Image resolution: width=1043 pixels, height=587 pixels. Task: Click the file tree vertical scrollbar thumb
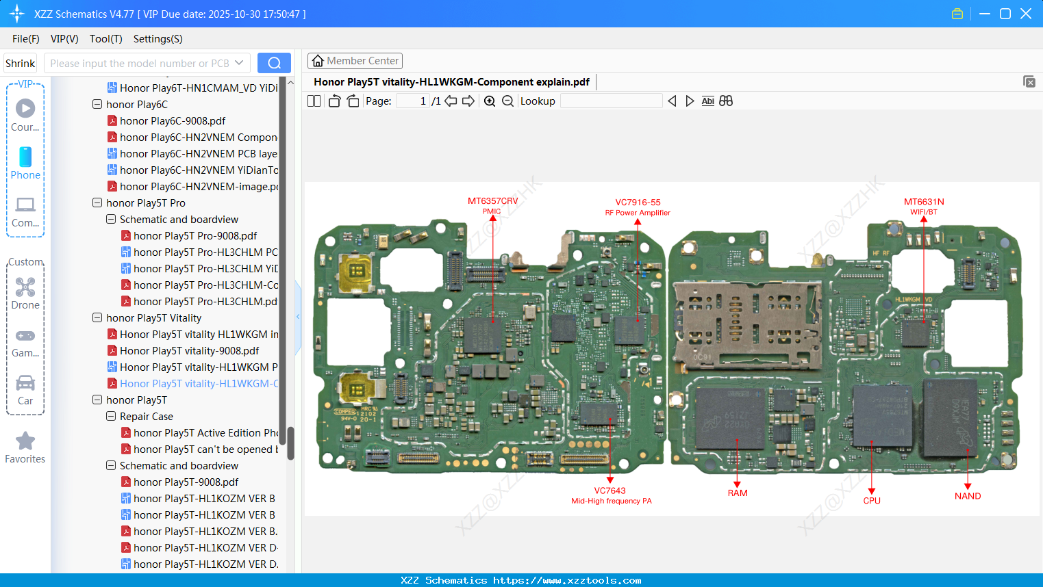coord(290,443)
